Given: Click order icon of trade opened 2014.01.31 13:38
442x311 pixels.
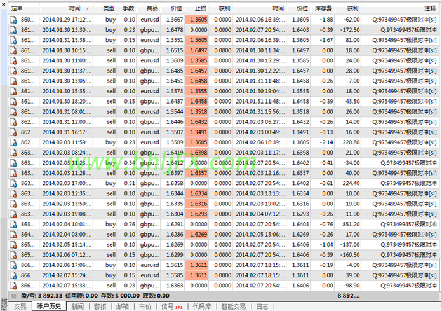Looking at the screenshot, I should [x=13, y=40].
